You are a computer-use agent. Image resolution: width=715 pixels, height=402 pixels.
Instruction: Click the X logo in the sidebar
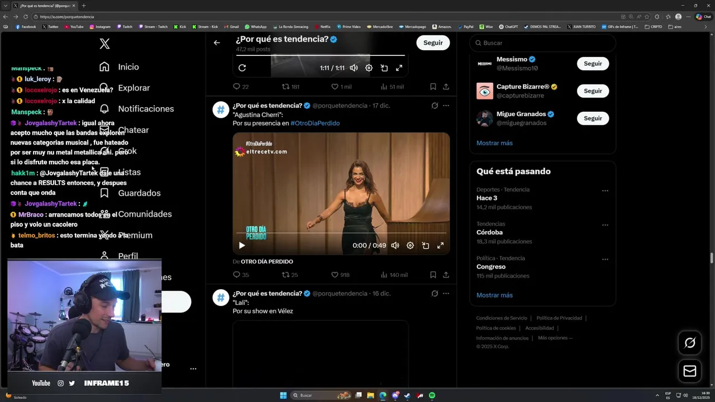click(x=104, y=44)
